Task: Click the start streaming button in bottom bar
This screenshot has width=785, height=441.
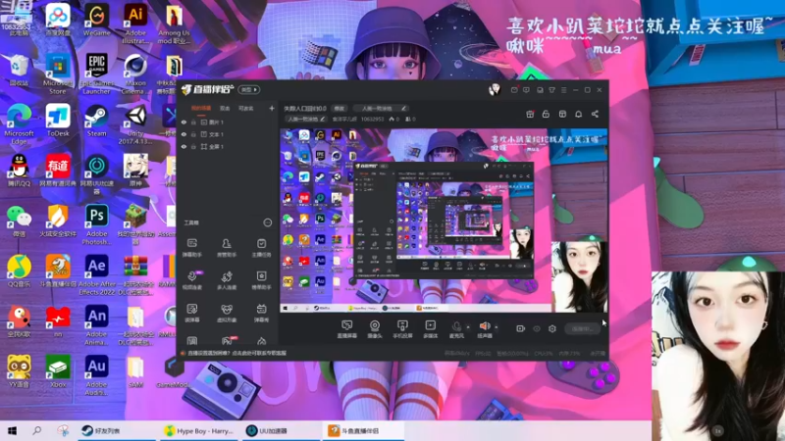Action: (x=582, y=329)
